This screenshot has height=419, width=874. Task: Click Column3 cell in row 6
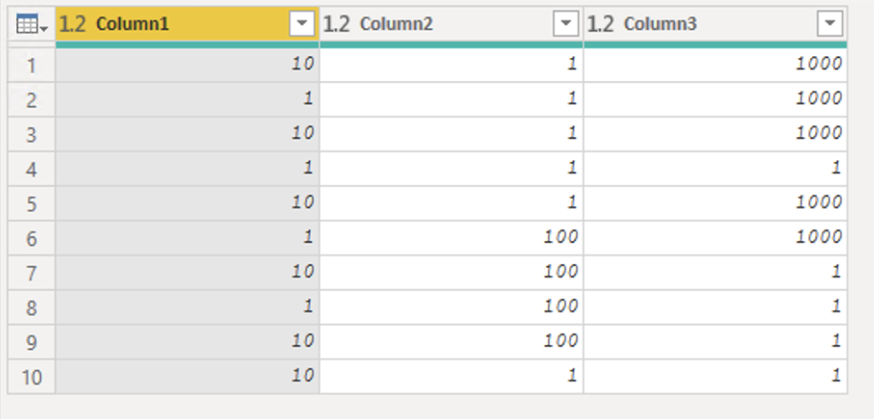[x=716, y=238]
